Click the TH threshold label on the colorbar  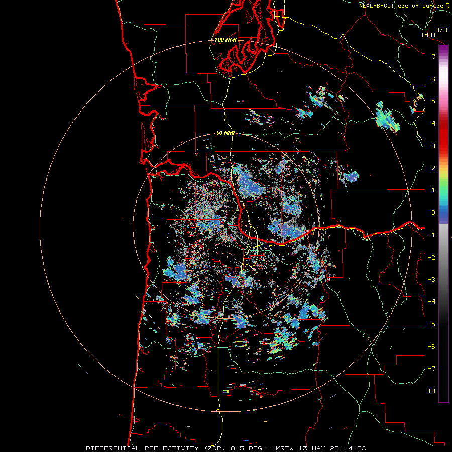pyautogui.click(x=431, y=391)
